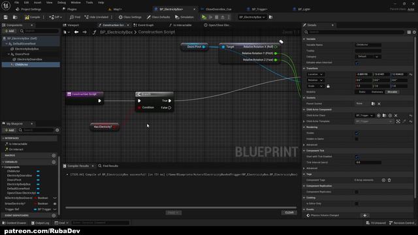Viewport: 418px width, 235px height.
Task: Click the Eject icon in play controls
Action: pyautogui.click(x=223, y=17)
